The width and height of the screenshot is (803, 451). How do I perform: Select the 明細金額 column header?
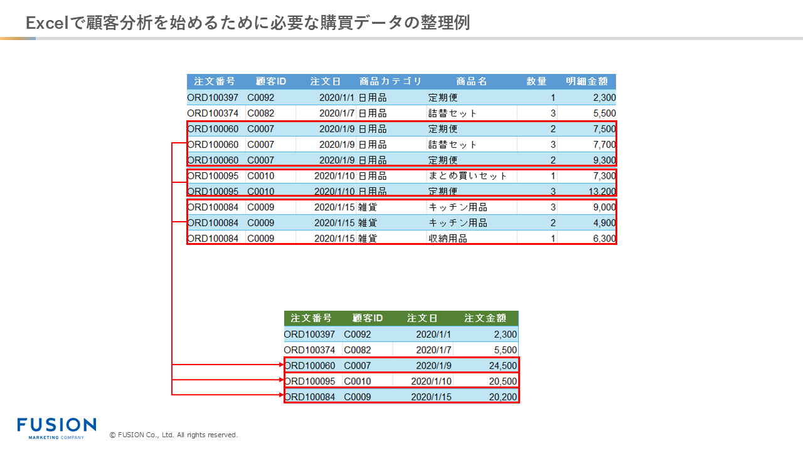(587, 81)
